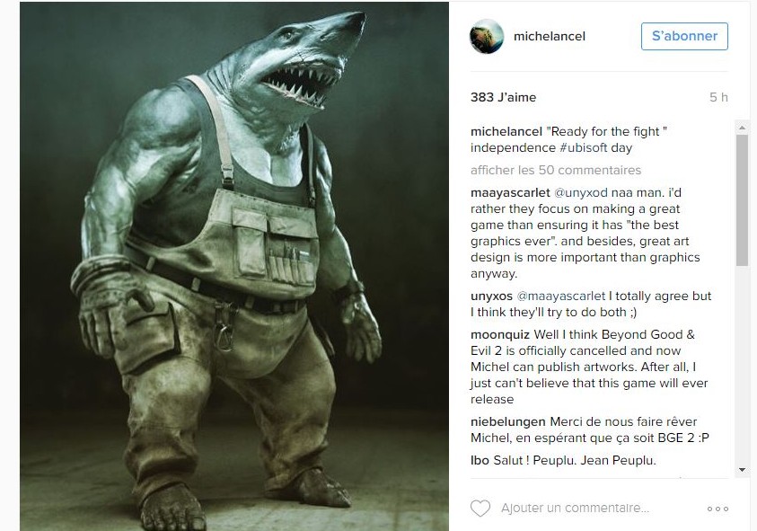This screenshot has width=757, height=531.
Task: Click the '5 h' post timestamp
Action: pyautogui.click(x=718, y=98)
